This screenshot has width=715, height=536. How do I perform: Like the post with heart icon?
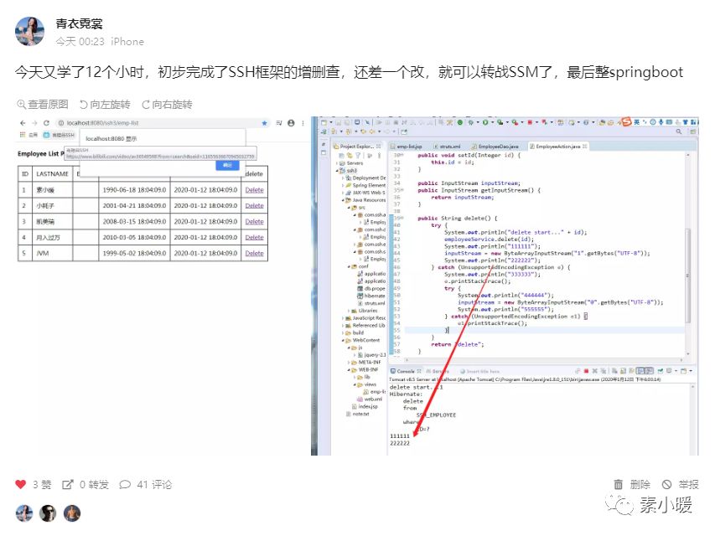[20, 484]
